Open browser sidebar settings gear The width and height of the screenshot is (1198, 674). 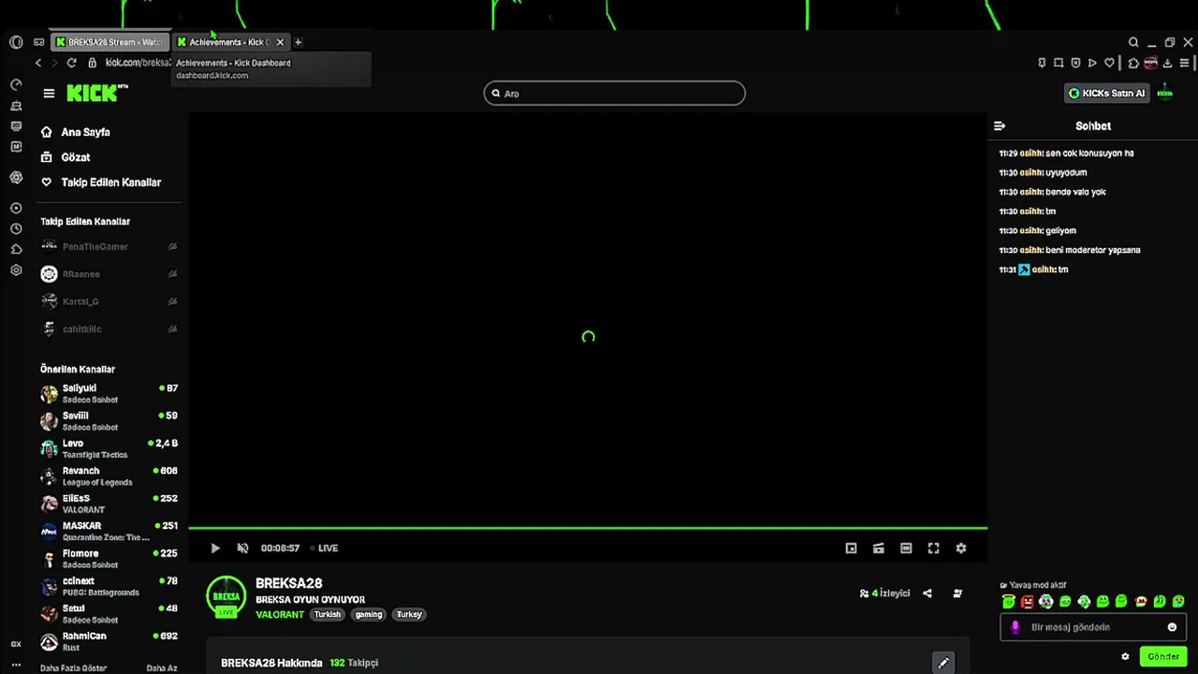tap(16, 271)
